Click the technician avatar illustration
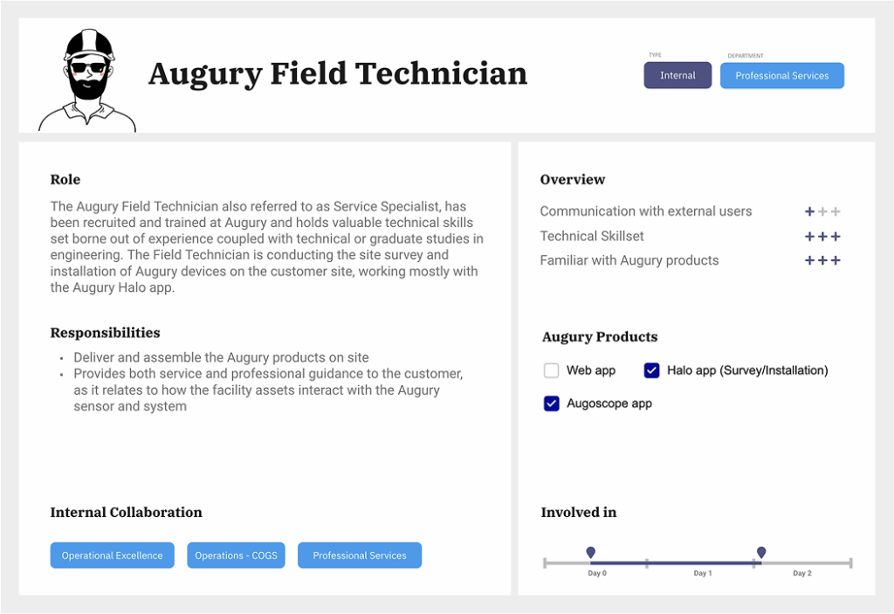Screen dimensions: 894x614 tap(87, 80)
